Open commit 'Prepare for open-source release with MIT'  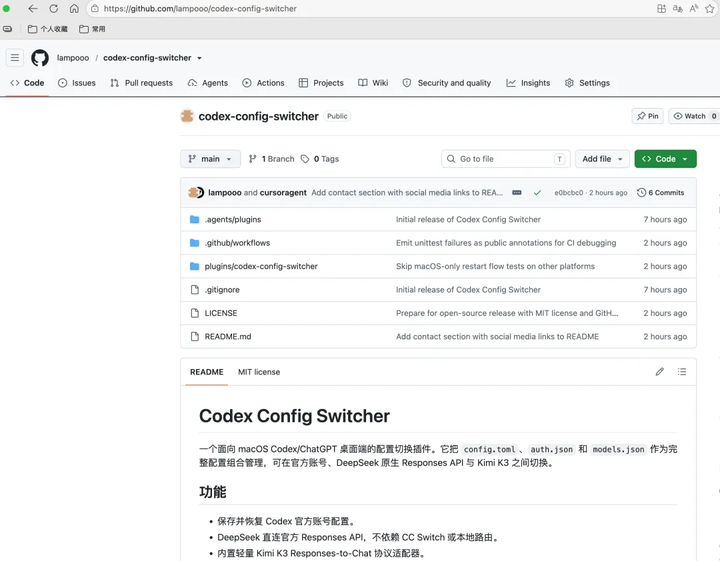click(x=507, y=313)
